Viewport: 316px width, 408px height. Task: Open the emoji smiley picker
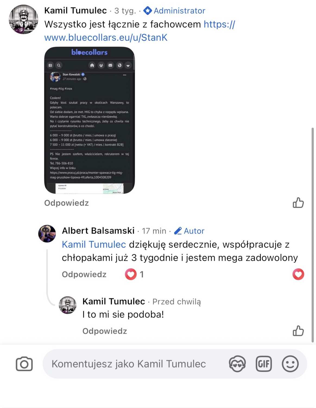coord(290,364)
